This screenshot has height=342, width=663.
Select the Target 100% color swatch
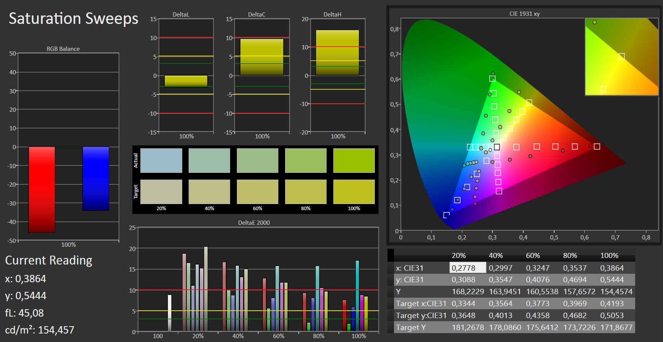click(354, 192)
